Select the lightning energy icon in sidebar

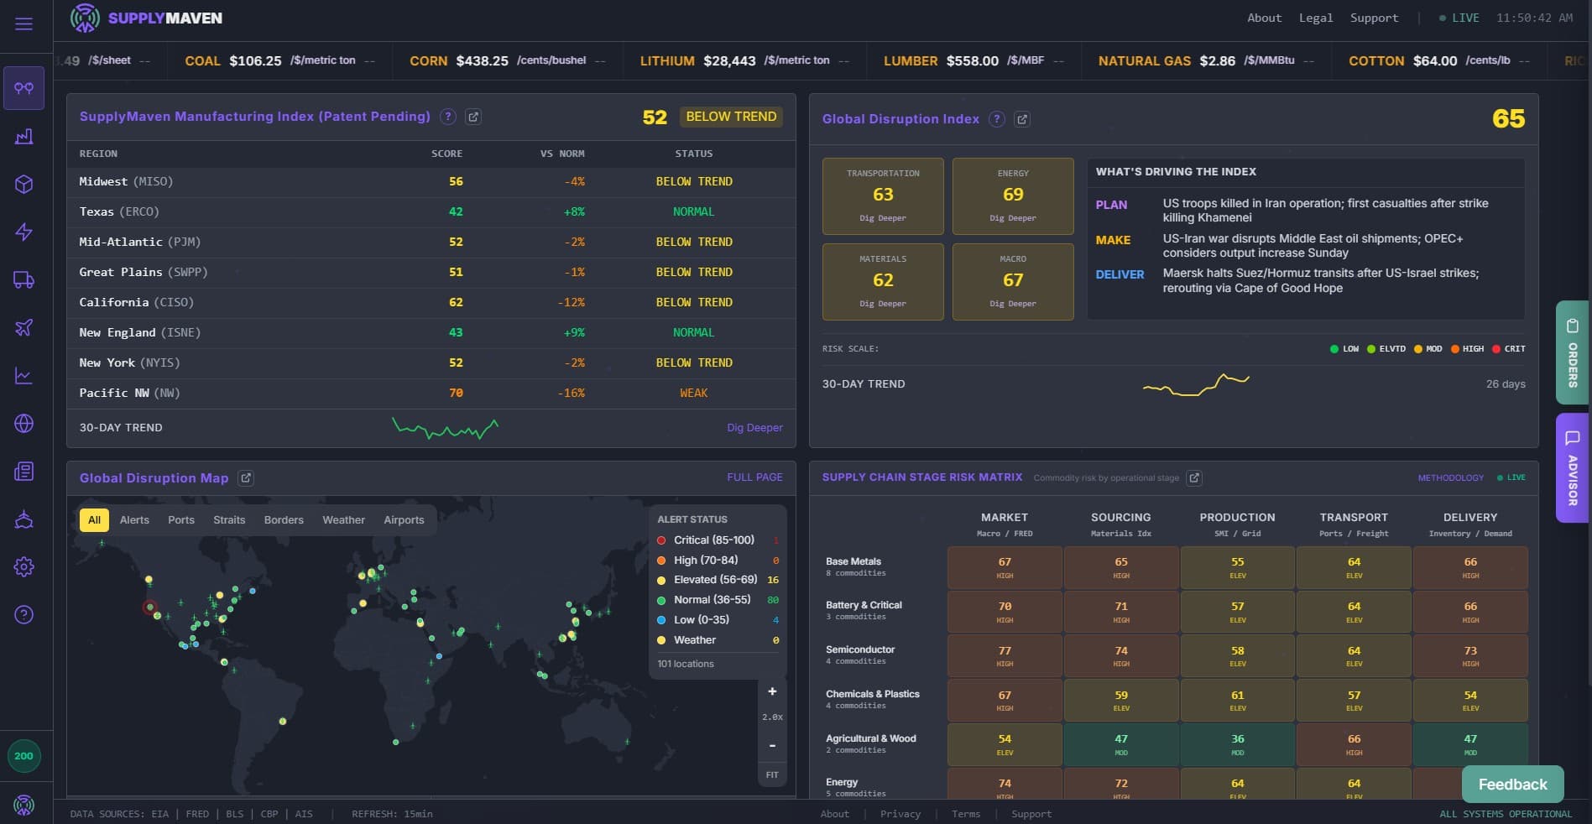point(23,232)
